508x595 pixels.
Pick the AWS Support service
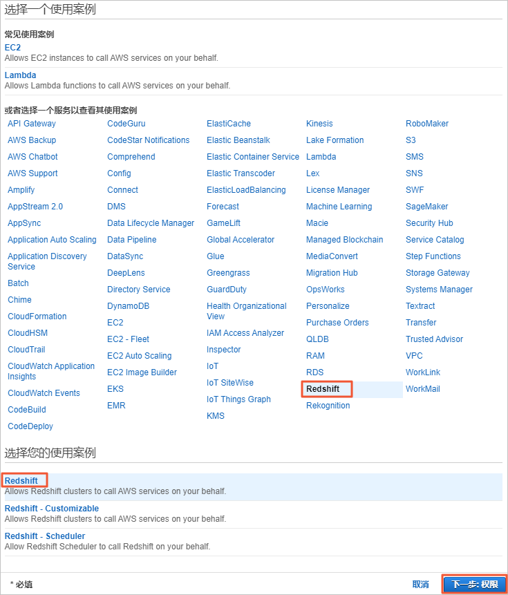pyautogui.click(x=32, y=173)
